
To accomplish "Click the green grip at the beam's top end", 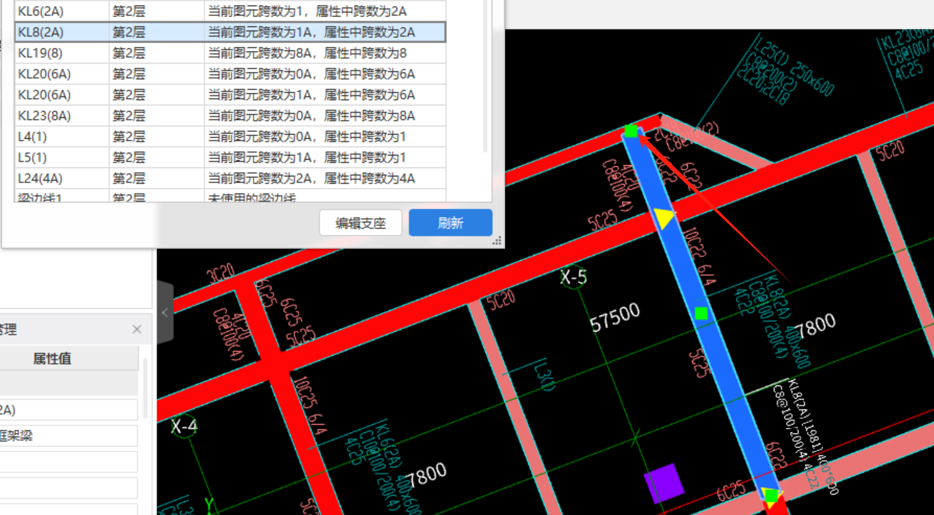I will click(x=631, y=131).
